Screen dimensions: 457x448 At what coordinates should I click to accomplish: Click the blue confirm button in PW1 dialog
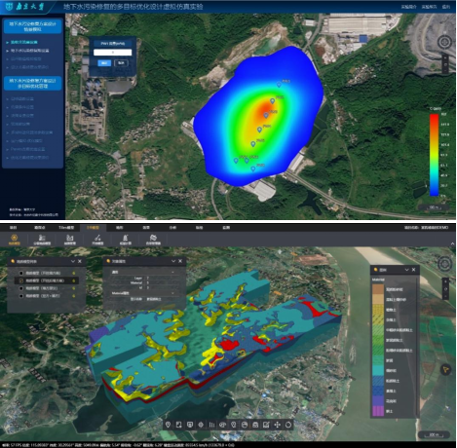(x=104, y=63)
